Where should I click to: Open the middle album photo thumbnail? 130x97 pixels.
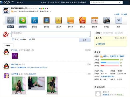36,83
